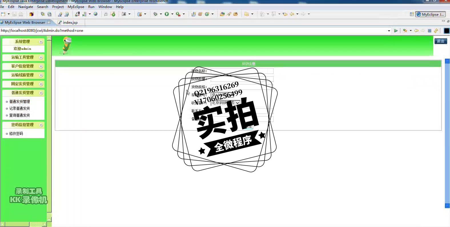Open the Help menu
Viewport: 450px width, 227px height.
[120, 7]
